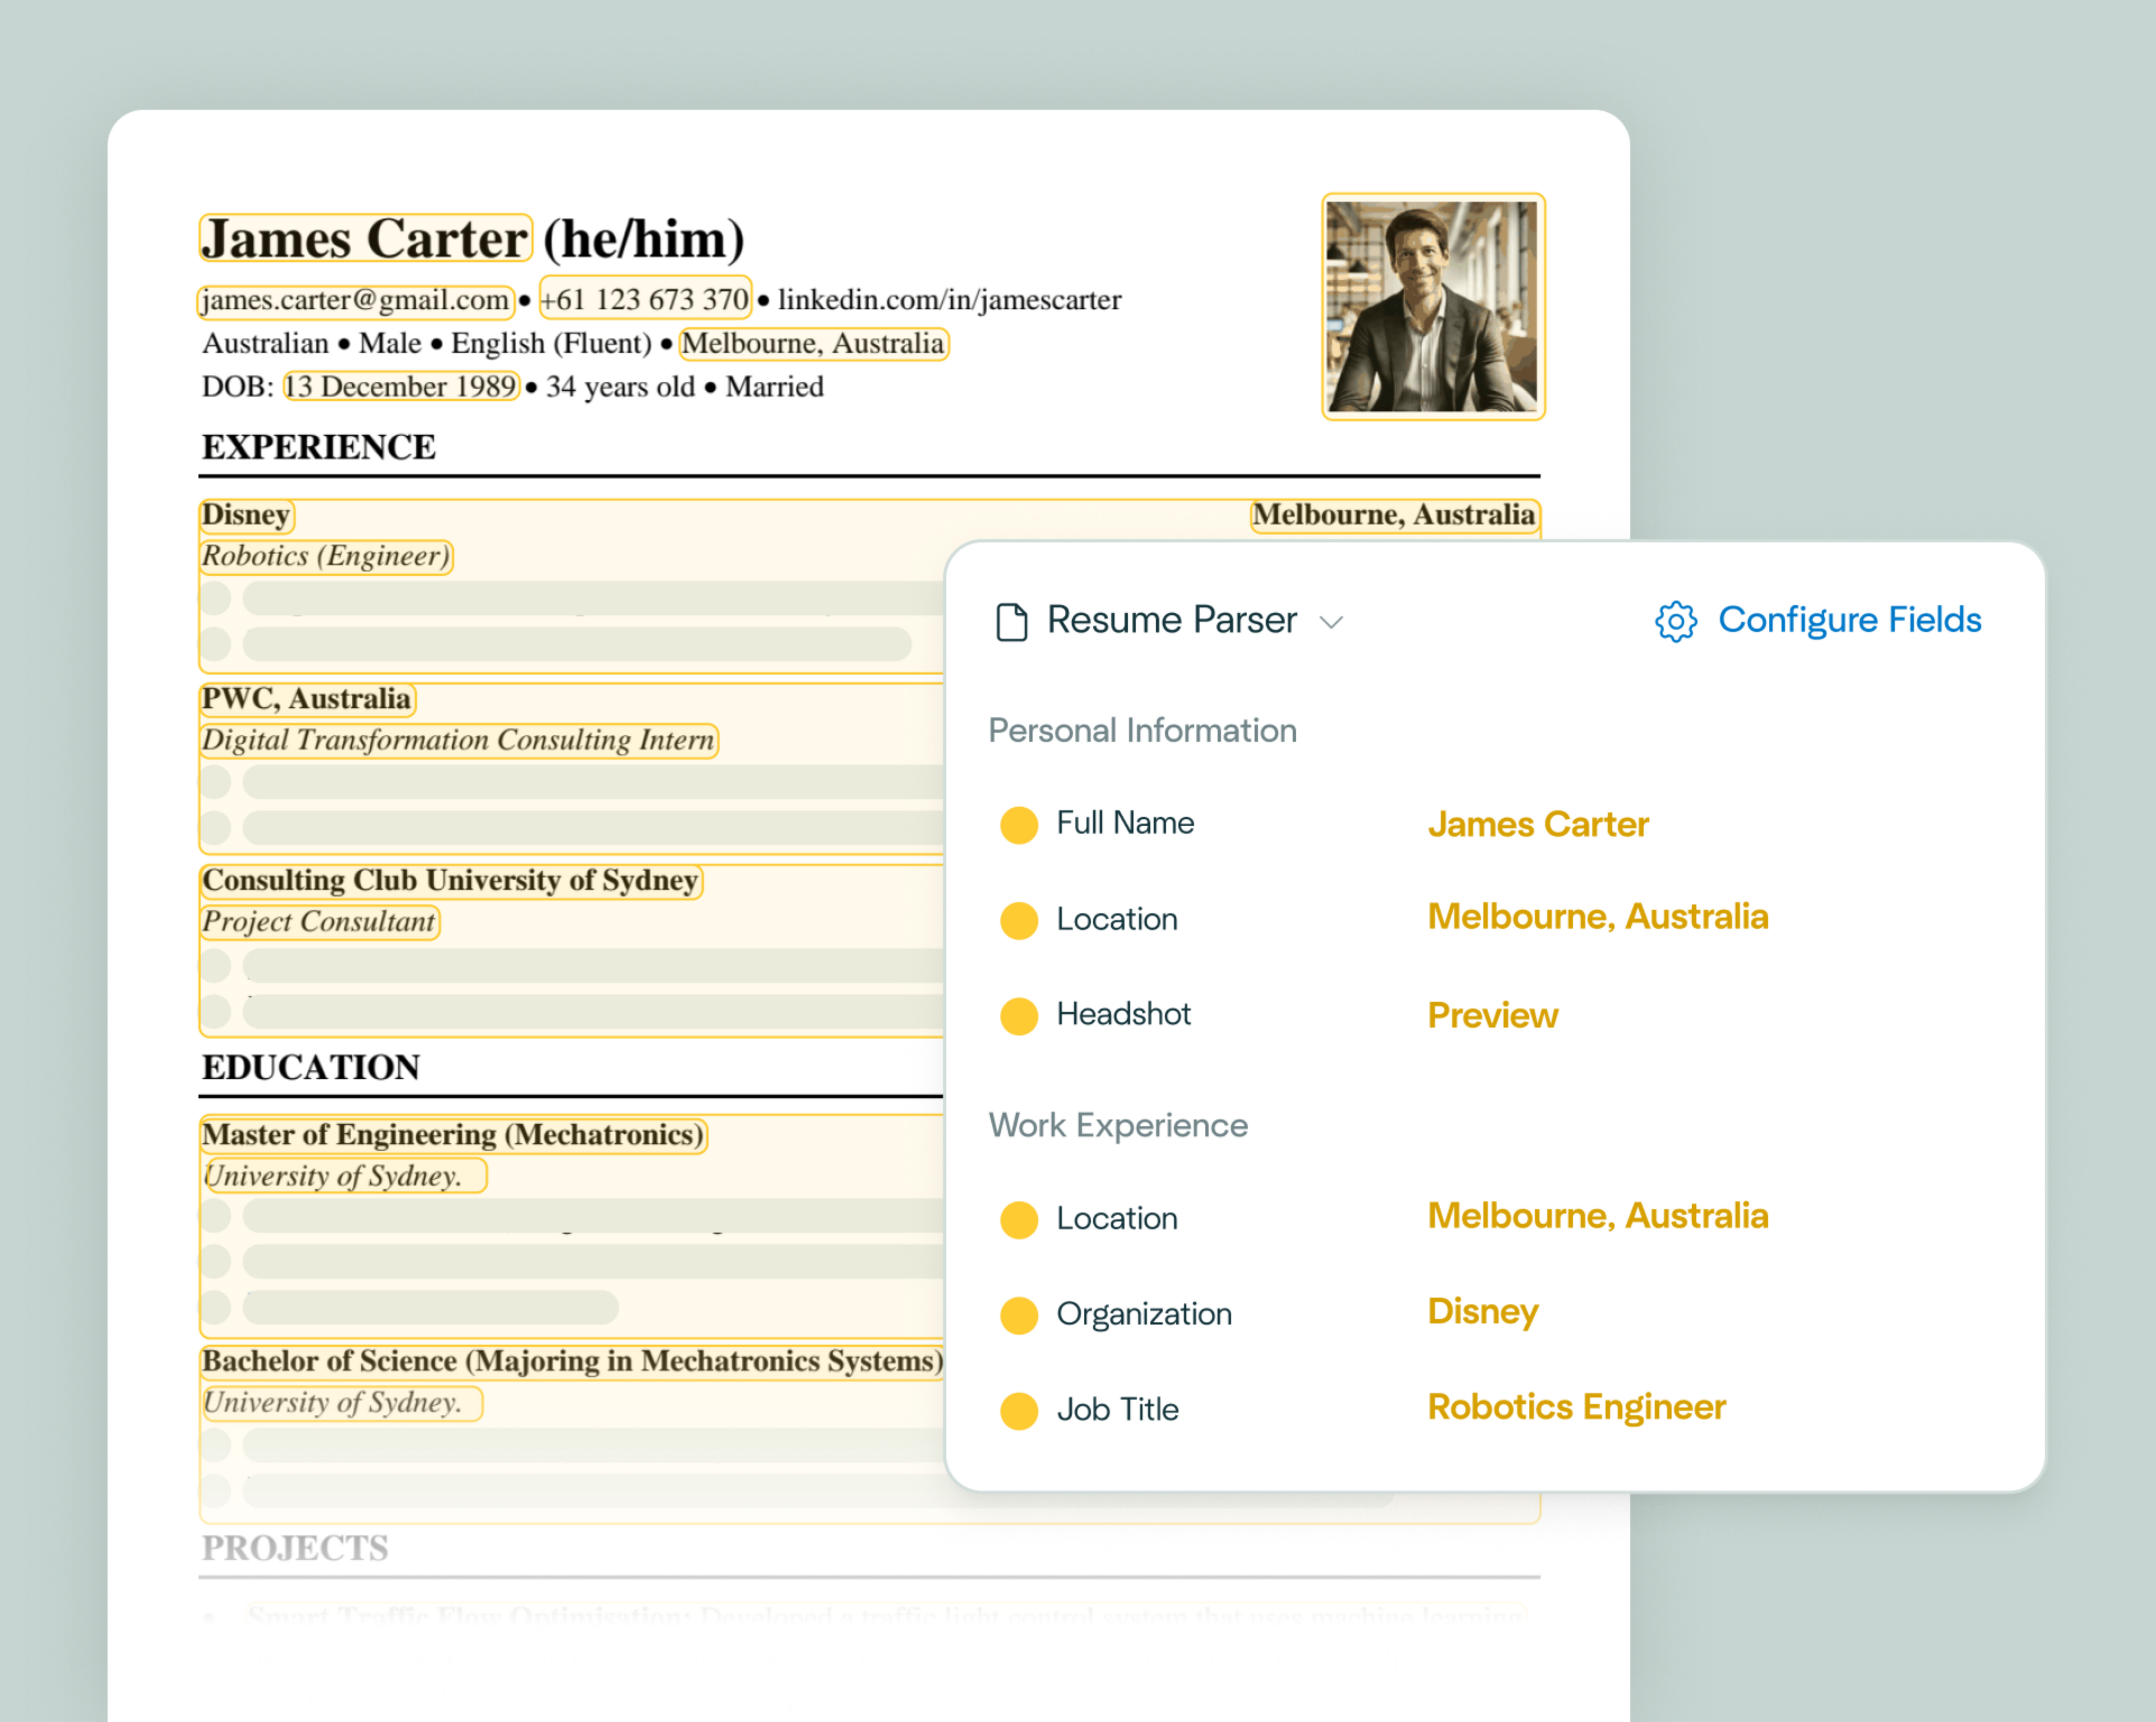2156x1722 pixels.
Task: Select the highlighted date 13 December 1989
Action: (x=400, y=386)
